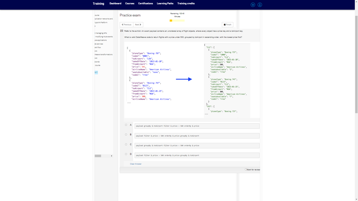This screenshot has width=358, height=201.
Task: Open sidebar item 'ecords'
Action: coord(97,62)
